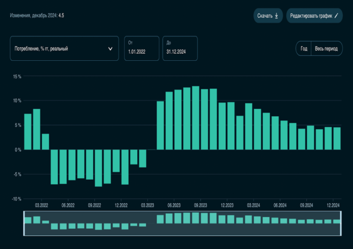This screenshot has width=353, height=249.
Task: Open the Потребление, % гг, реальный selector
Action: 64,48
